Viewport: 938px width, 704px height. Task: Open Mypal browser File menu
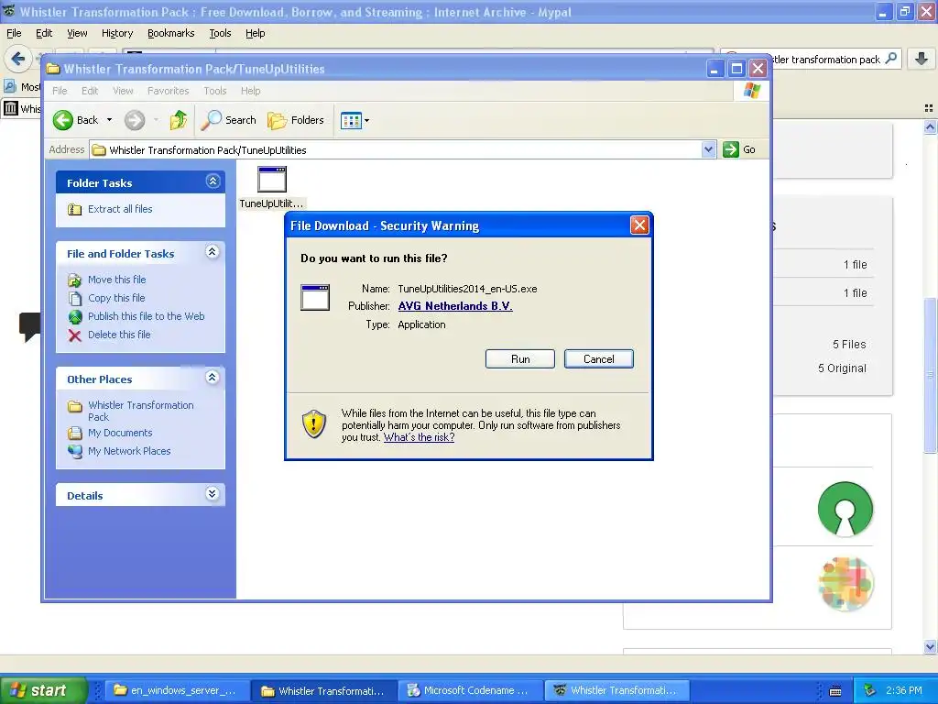[x=14, y=33]
